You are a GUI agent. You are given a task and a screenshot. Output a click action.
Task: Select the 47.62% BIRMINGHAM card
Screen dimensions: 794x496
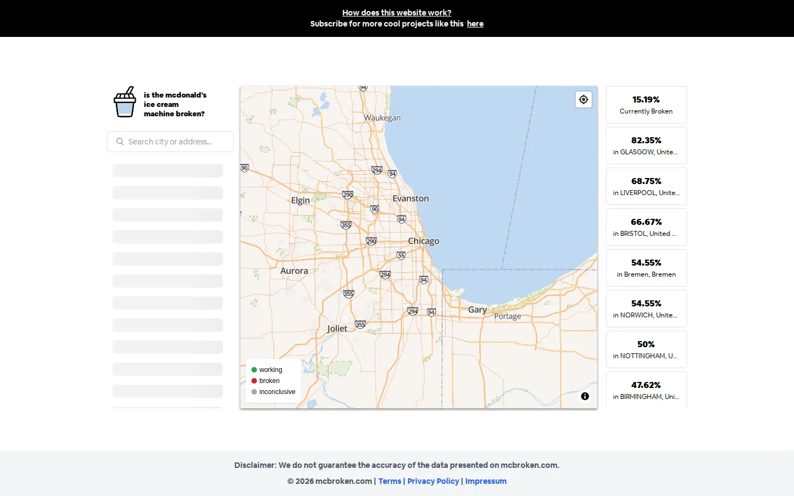click(x=646, y=390)
